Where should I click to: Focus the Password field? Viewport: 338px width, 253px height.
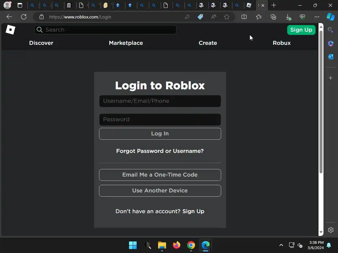click(x=160, y=119)
